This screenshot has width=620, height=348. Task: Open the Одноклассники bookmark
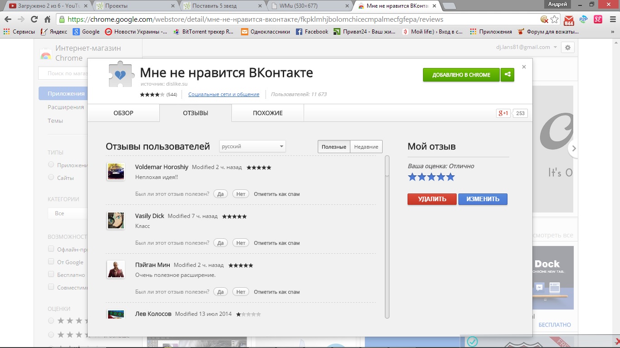pyautogui.click(x=266, y=32)
